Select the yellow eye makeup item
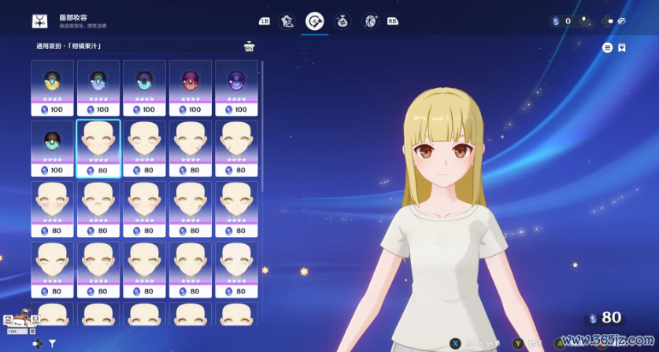This screenshot has width=659, height=352. click(x=52, y=83)
